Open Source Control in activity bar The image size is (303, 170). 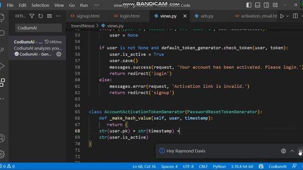click(2, 50)
